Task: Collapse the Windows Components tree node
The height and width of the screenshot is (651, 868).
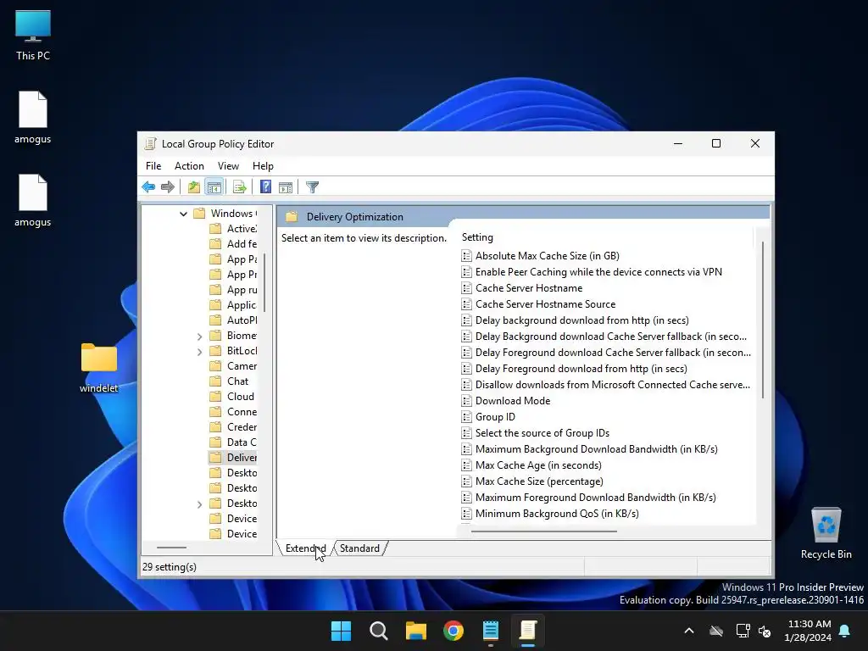Action: [x=183, y=214]
